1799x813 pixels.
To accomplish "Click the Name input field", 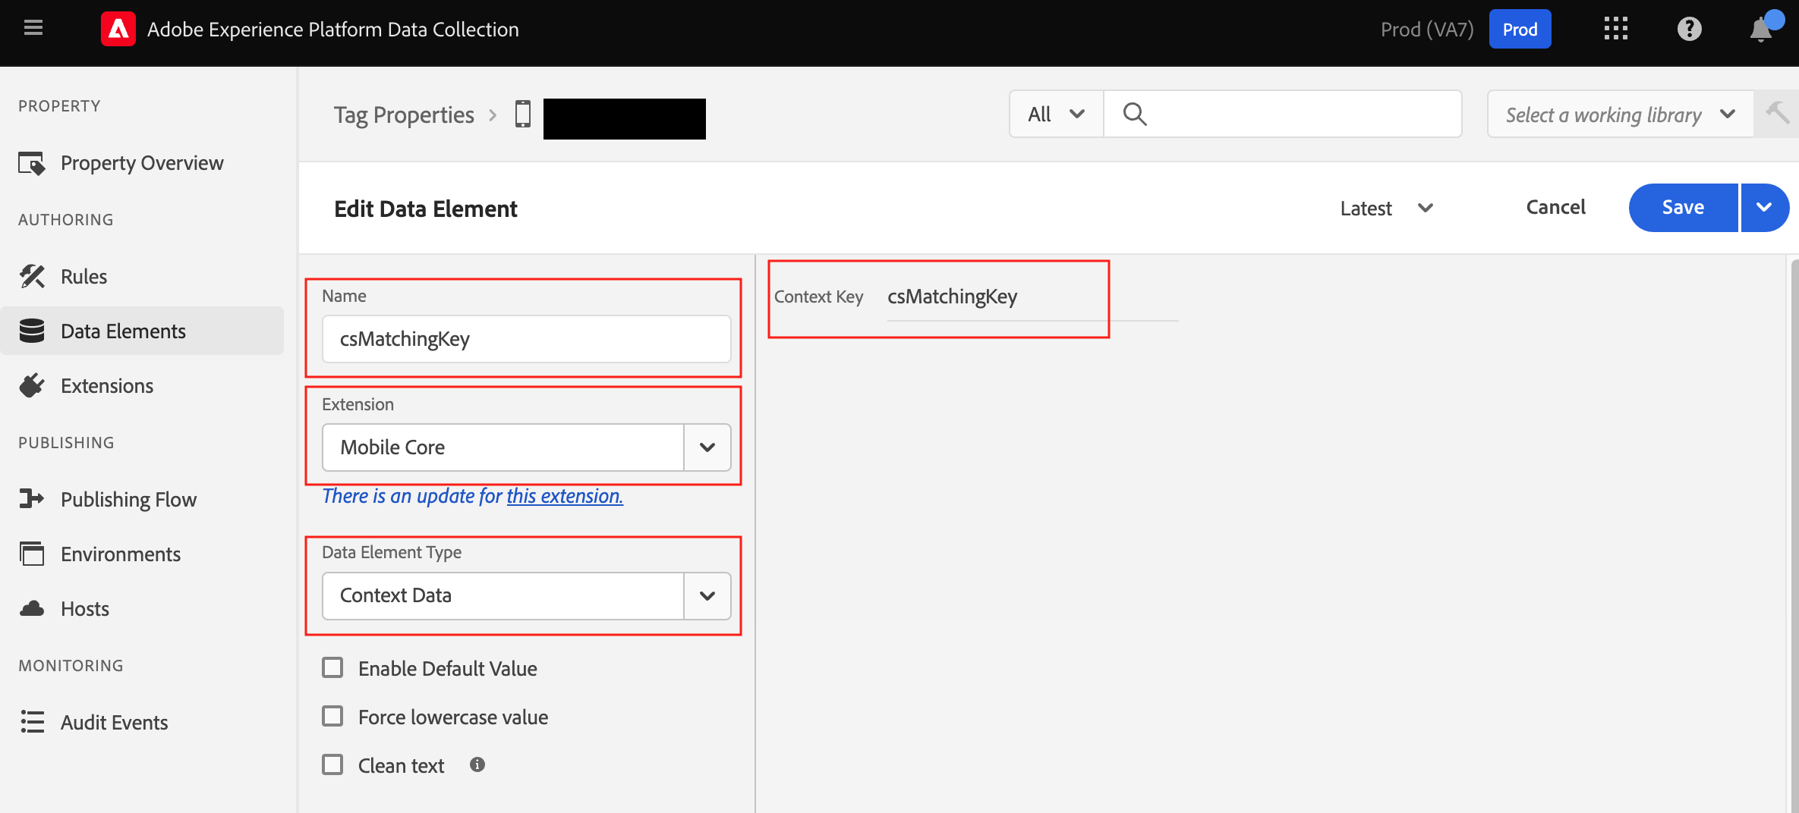I will (526, 339).
